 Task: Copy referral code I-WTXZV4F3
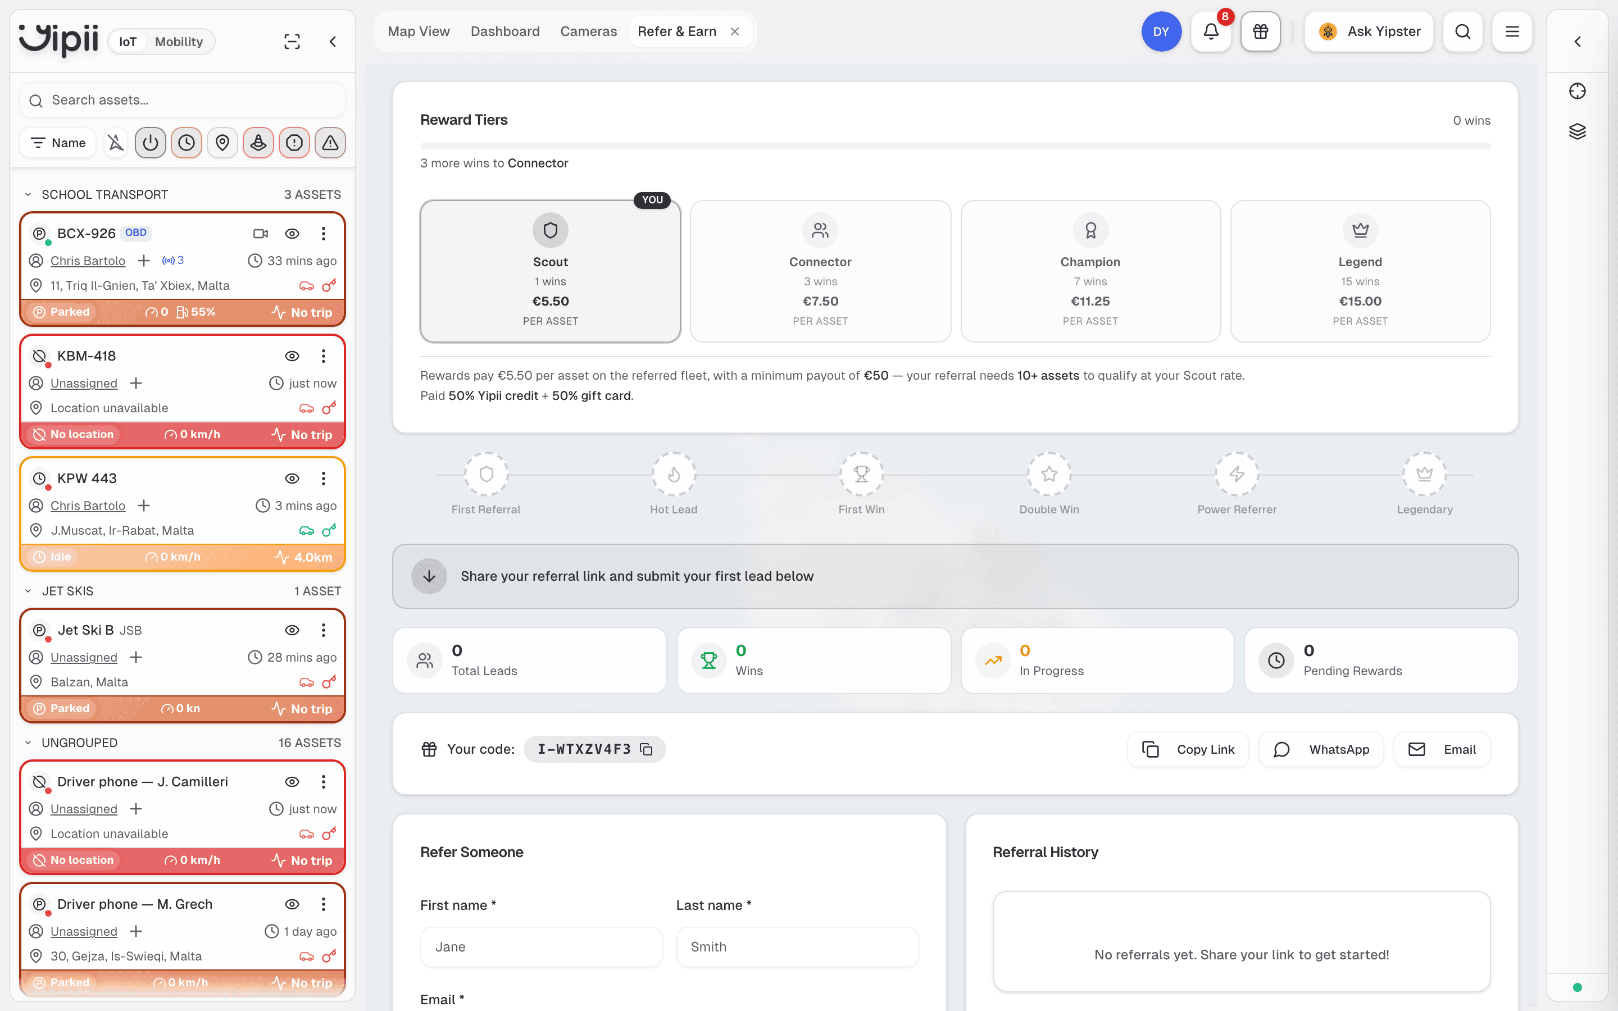(x=646, y=749)
